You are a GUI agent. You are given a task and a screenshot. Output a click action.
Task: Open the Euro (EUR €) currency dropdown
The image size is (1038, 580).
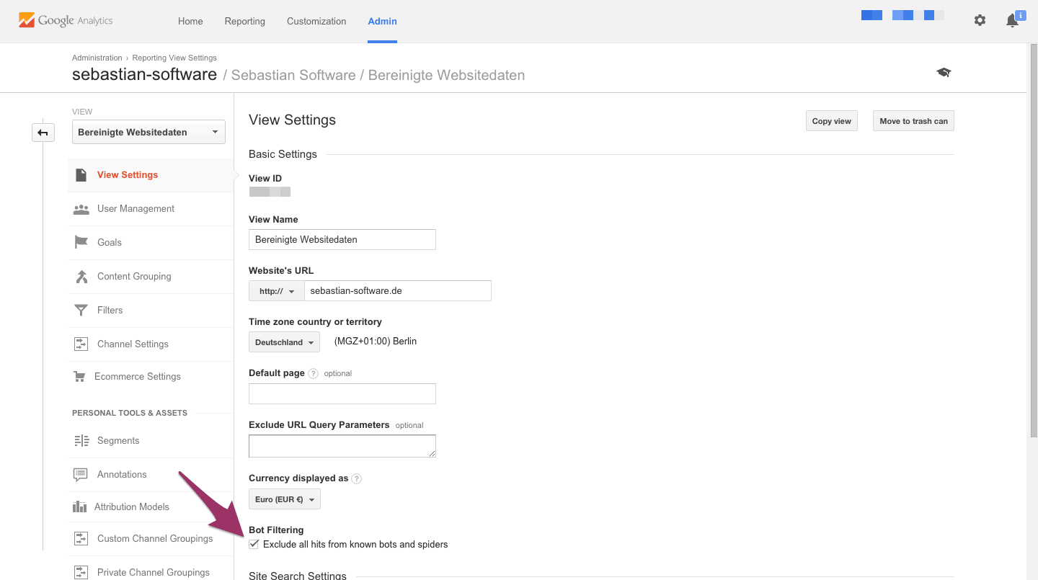pos(284,499)
